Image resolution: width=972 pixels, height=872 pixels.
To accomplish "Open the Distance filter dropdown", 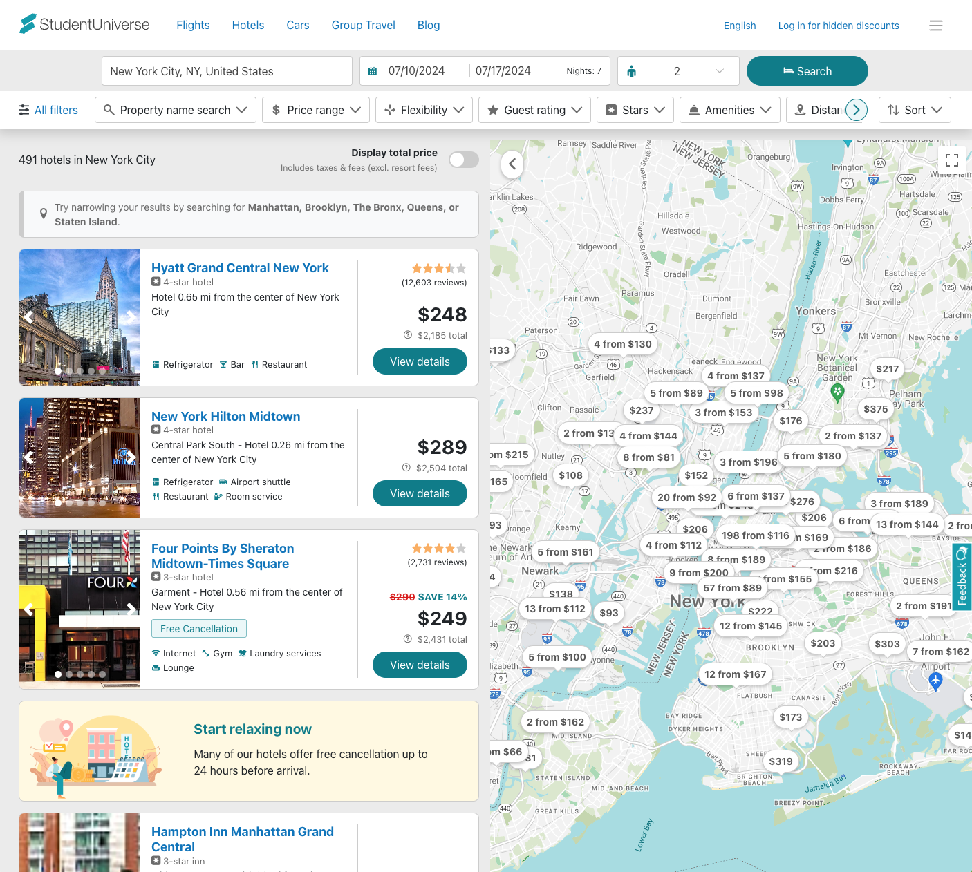I will pyautogui.click(x=817, y=110).
